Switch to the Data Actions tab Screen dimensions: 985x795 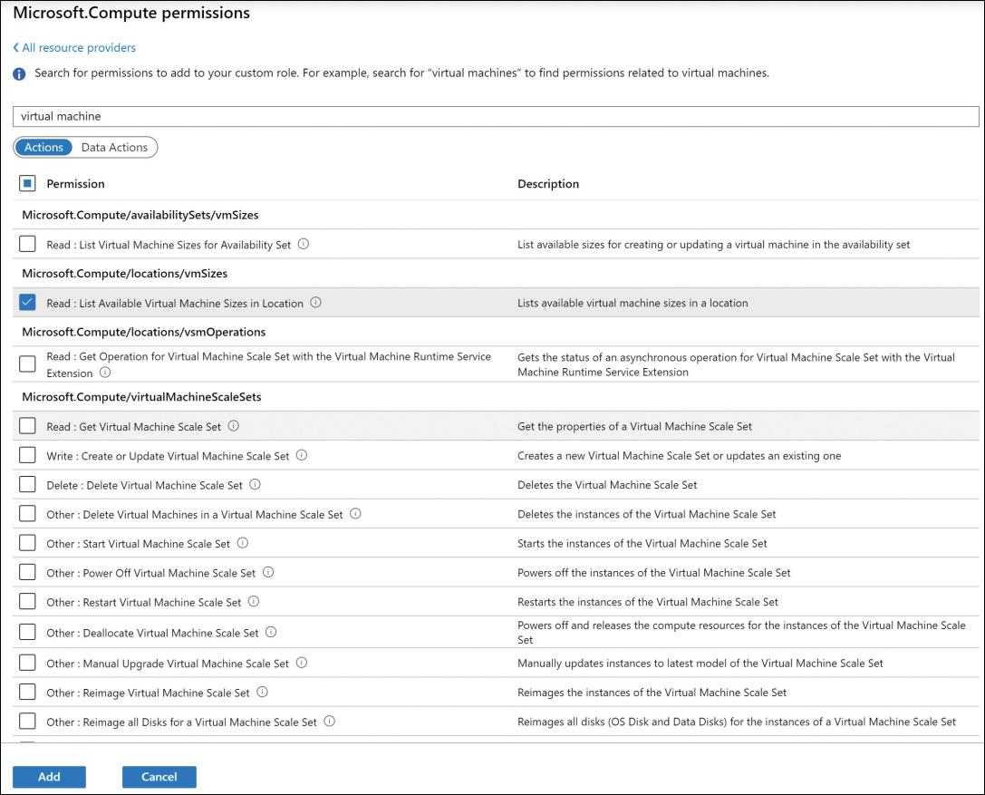pos(114,147)
